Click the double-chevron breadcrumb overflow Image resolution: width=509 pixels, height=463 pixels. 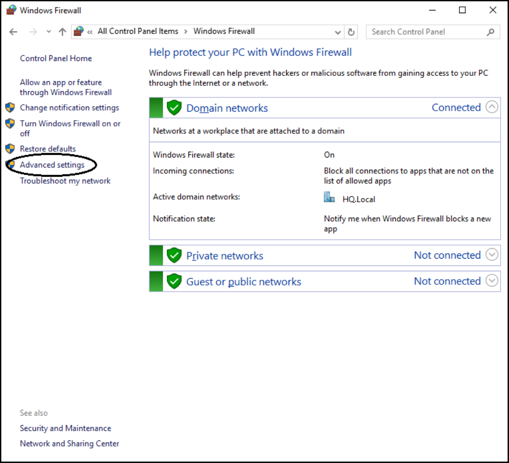[90, 32]
